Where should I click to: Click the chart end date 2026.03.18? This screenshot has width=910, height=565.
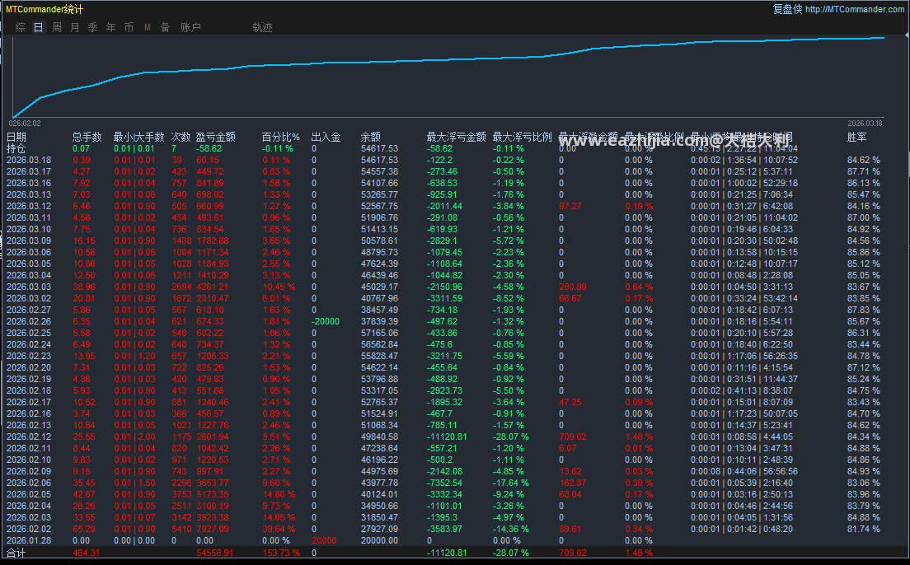coord(865,124)
